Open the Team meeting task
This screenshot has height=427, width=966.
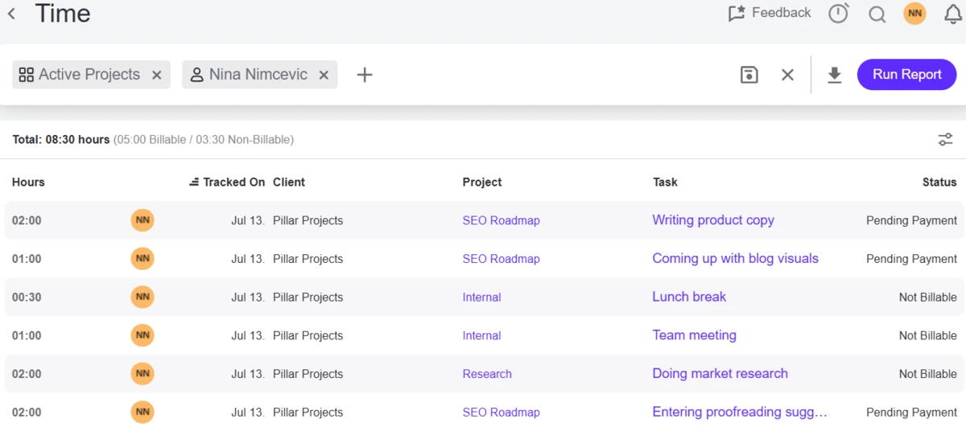point(694,335)
